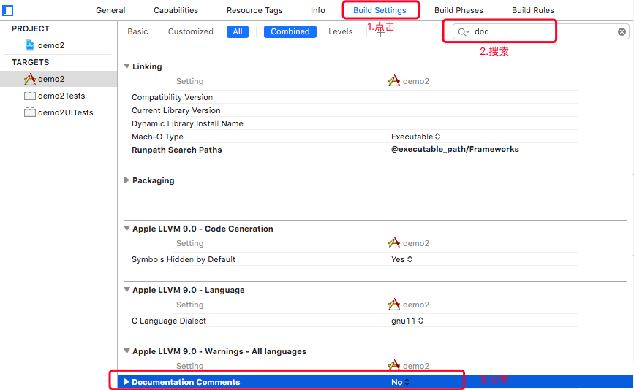The image size is (634, 390).
Task: Open the Mach-O Type Executable dropdown
Action: click(415, 137)
